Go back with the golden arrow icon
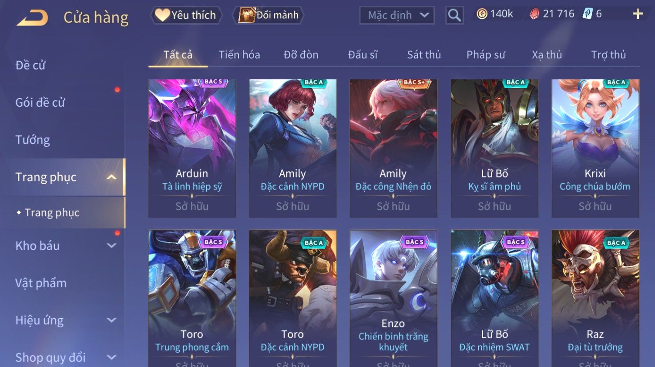This screenshot has width=655, height=367. (32, 18)
